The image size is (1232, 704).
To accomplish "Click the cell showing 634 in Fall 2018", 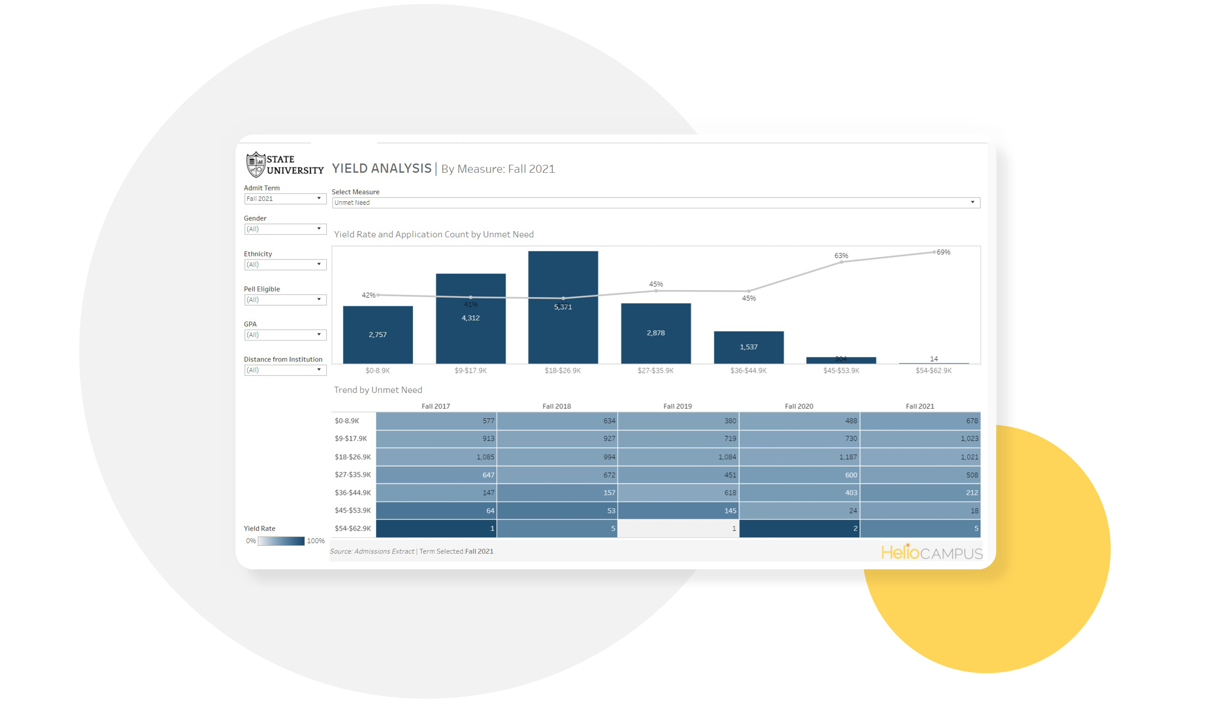I will pos(557,421).
